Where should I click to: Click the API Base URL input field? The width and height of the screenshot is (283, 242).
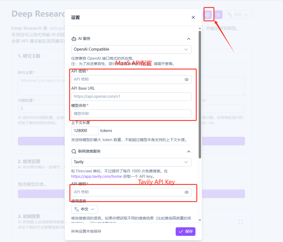coord(131,97)
